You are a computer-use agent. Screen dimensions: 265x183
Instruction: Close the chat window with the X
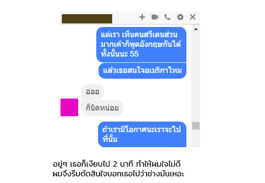click(193, 17)
